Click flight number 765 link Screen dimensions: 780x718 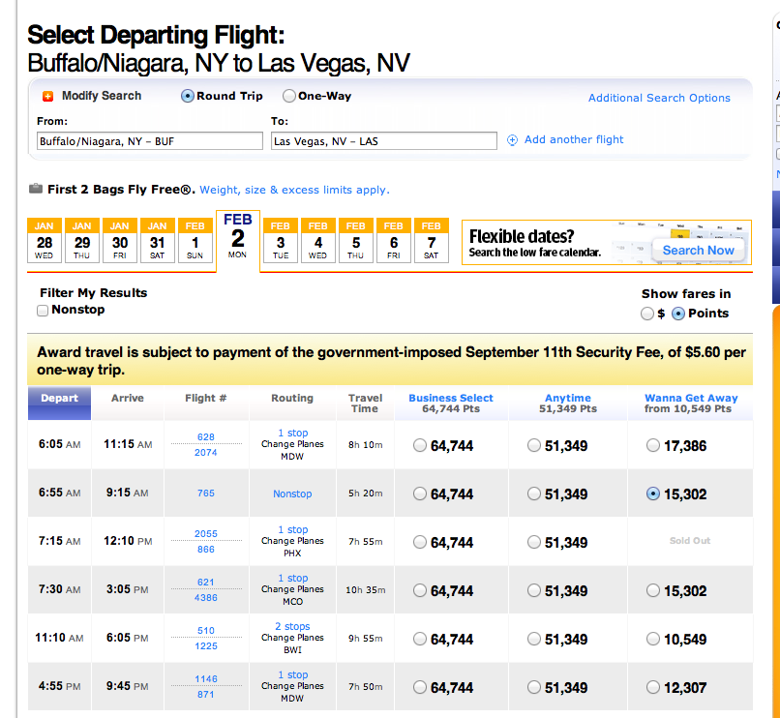[x=205, y=494]
